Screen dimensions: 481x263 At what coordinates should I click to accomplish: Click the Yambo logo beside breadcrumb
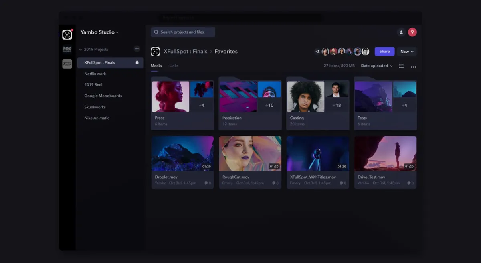[155, 51]
